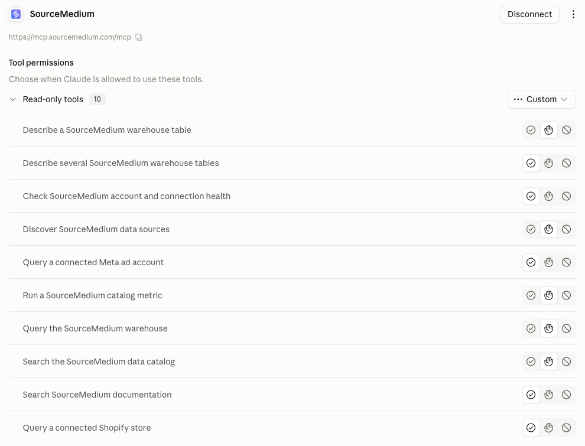Click the Choose when Claude is allowed description
Viewport: 585px width, 446px height.
(106, 79)
